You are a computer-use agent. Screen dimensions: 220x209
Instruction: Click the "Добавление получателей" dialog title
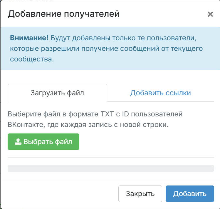[x=63, y=14]
